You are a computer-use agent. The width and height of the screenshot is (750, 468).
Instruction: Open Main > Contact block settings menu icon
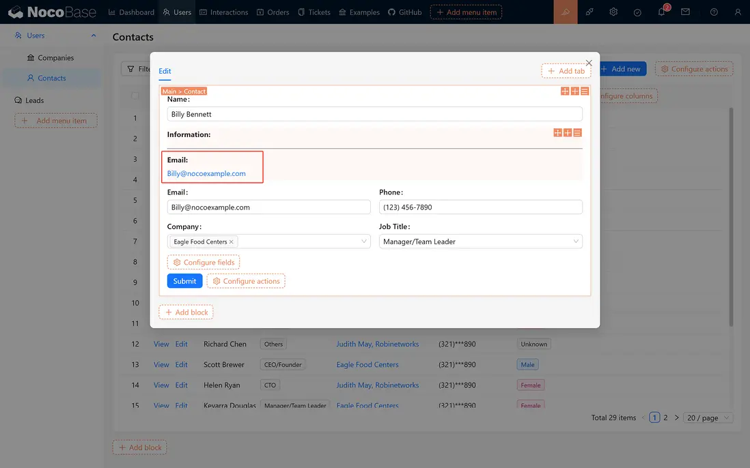coord(585,91)
